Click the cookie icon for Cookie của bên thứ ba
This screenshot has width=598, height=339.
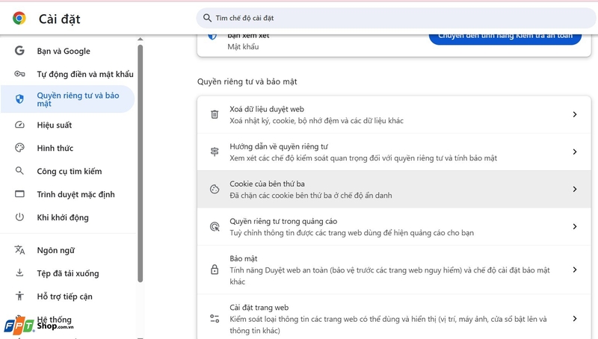(215, 190)
